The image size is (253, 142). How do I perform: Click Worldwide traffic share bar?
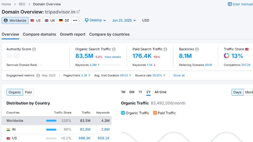coord(51,121)
